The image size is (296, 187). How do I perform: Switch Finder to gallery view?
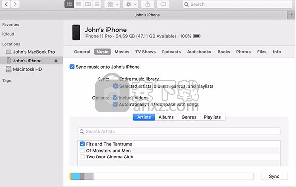coord(97,4)
